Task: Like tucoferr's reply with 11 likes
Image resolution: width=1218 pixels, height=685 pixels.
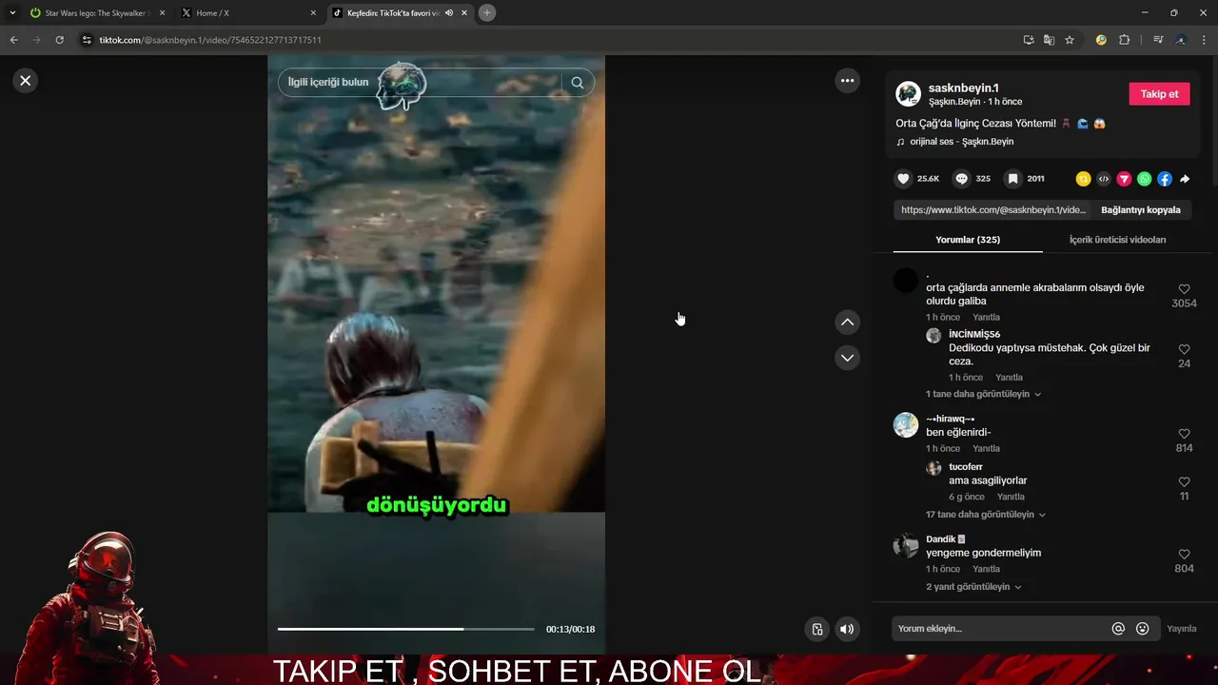Action: click(x=1184, y=482)
